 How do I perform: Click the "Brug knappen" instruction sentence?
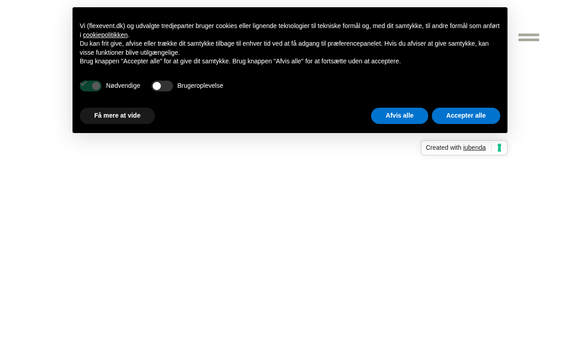[x=240, y=61]
